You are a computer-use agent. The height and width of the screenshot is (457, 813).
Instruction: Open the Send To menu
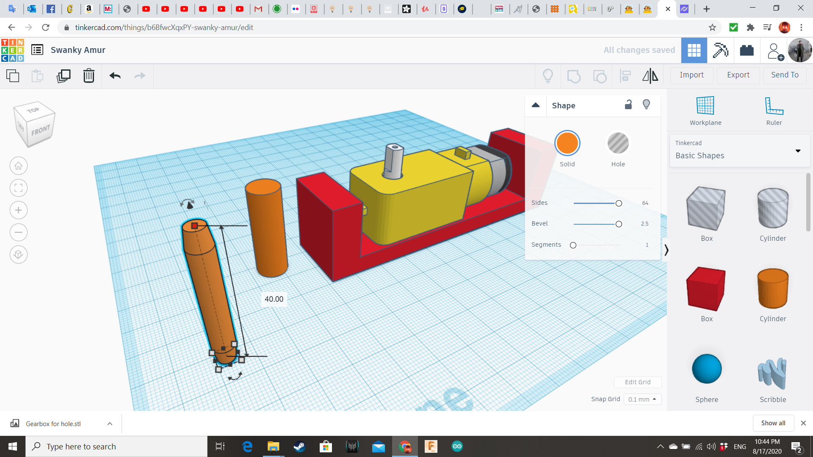(784, 75)
